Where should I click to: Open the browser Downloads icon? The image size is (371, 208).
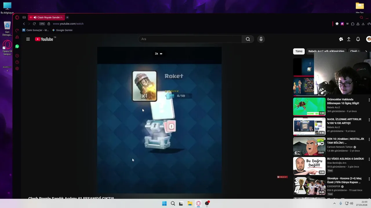coord(363,24)
